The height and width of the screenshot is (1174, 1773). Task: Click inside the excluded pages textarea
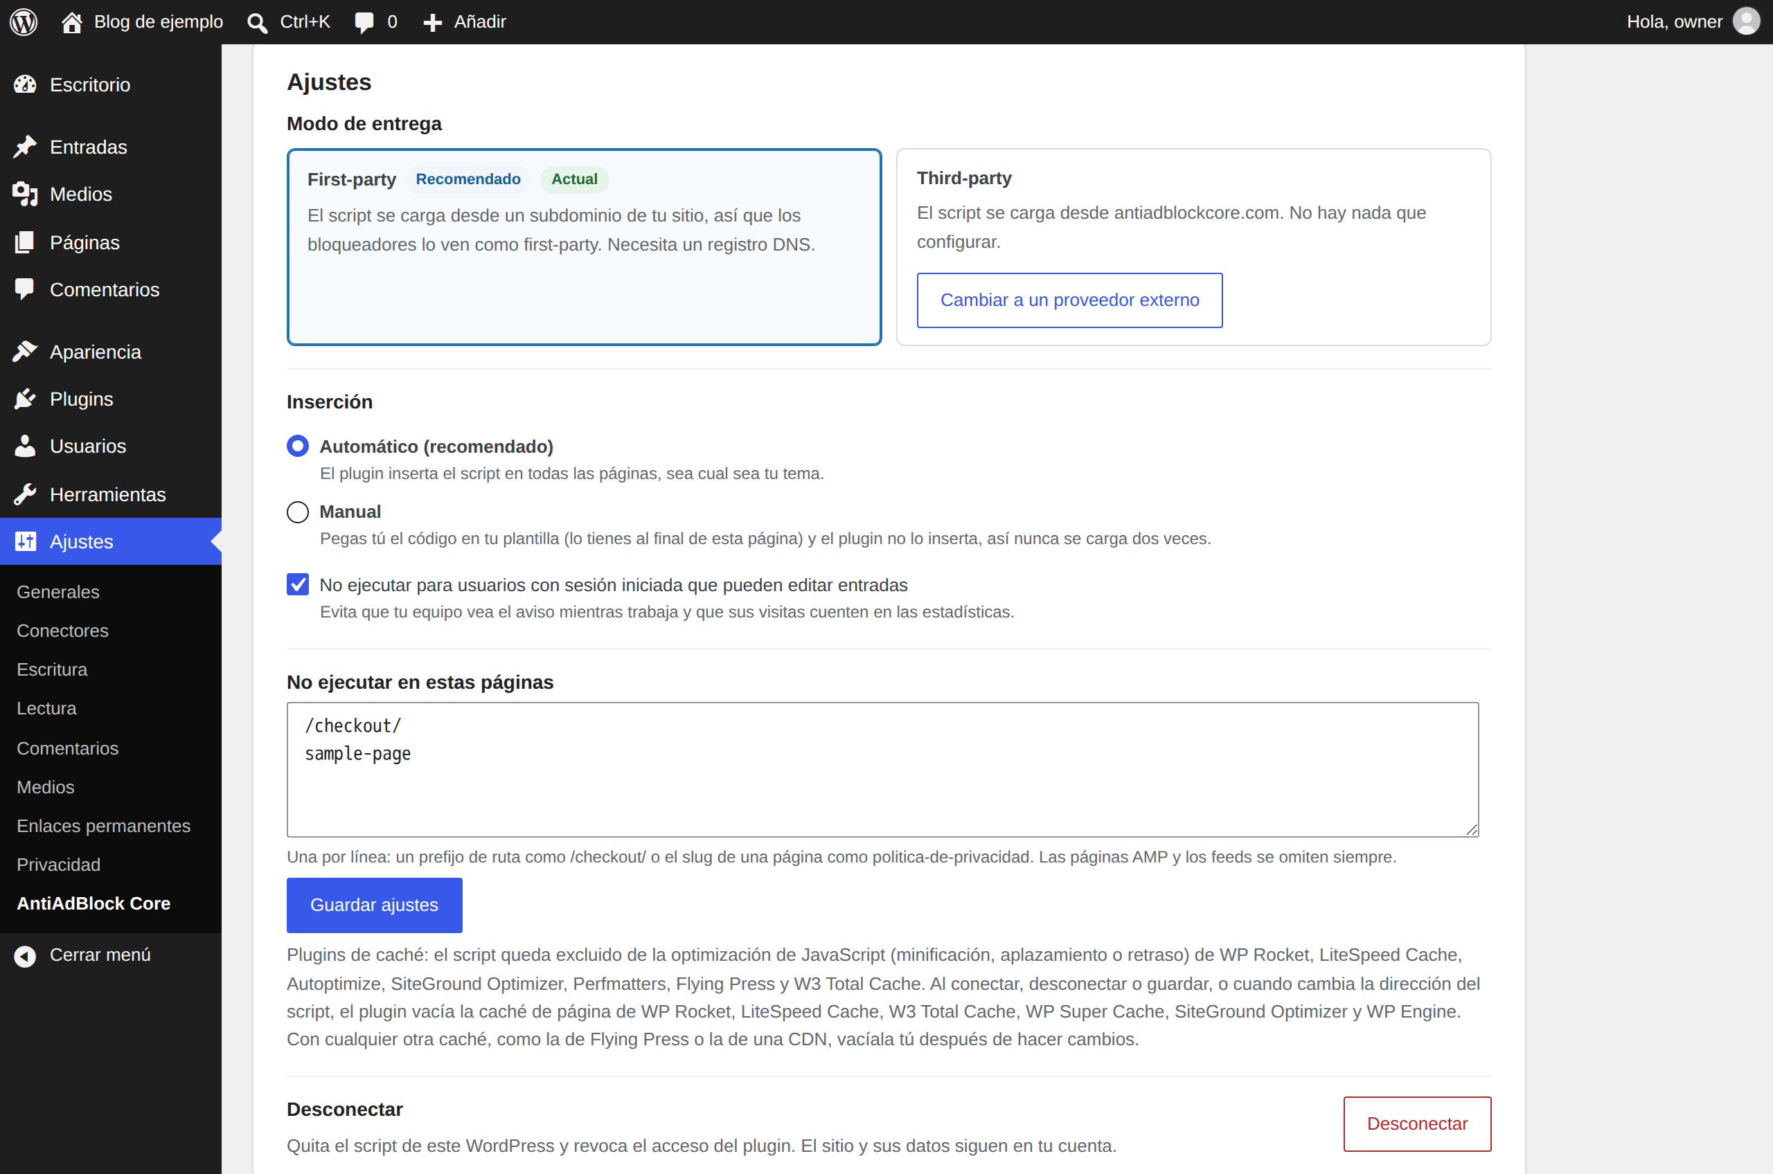tap(882, 770)
